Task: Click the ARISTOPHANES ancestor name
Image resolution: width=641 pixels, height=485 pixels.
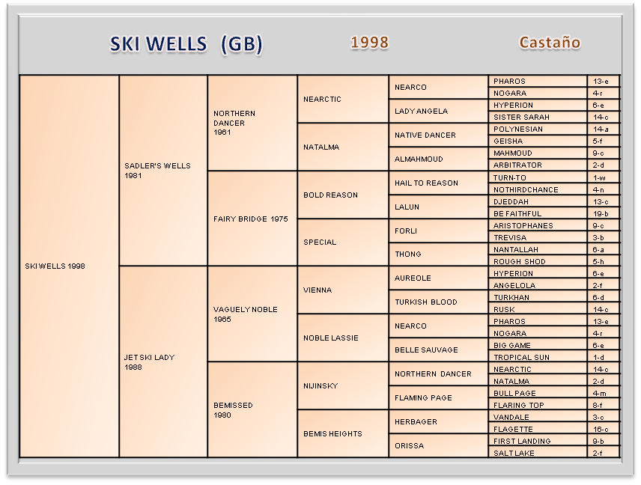Action: pyautogui.click(x=523, y=225)
